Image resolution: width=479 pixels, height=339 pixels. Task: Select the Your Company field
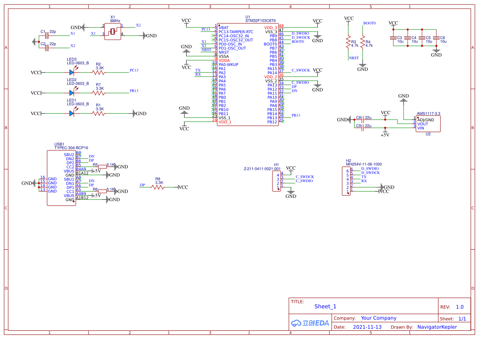(378, 318)
